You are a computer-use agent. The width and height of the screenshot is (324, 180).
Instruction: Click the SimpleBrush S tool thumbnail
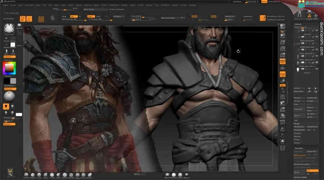click(x=309, y=16)
